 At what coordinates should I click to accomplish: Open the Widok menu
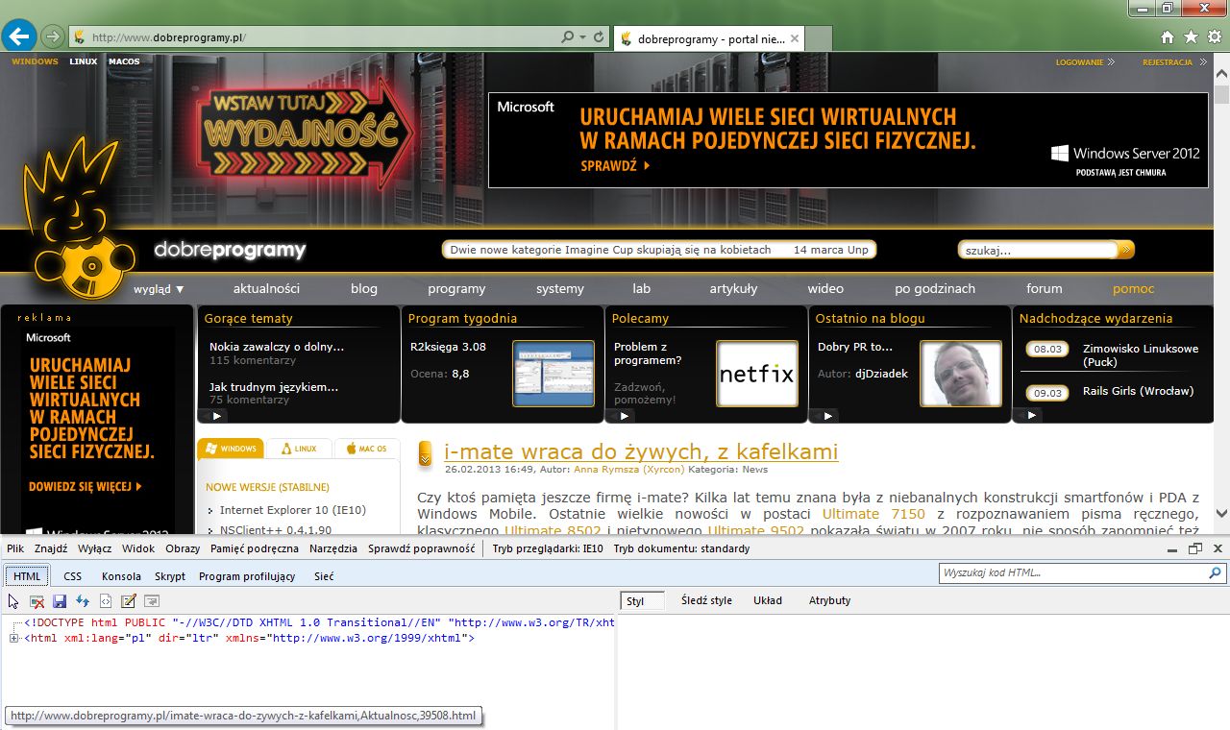tap(138, 548)
